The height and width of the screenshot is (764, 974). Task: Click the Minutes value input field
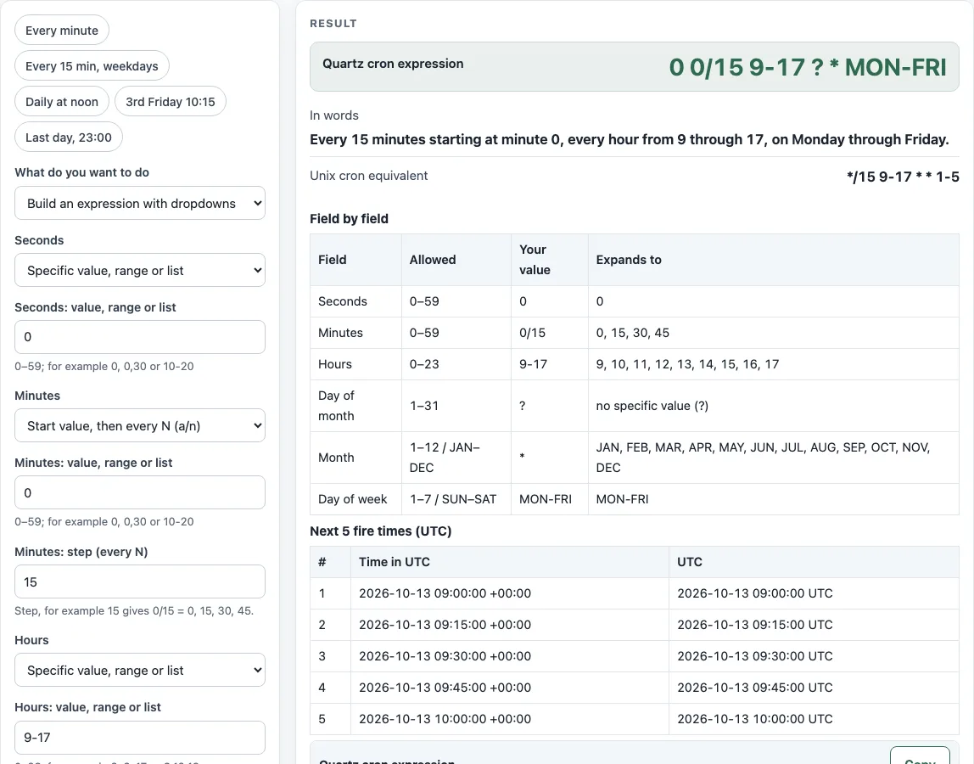[x=140, y=492]
